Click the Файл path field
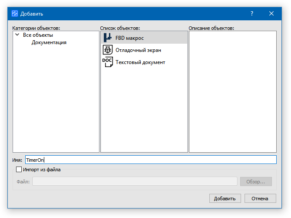 [x=135, y=182]
